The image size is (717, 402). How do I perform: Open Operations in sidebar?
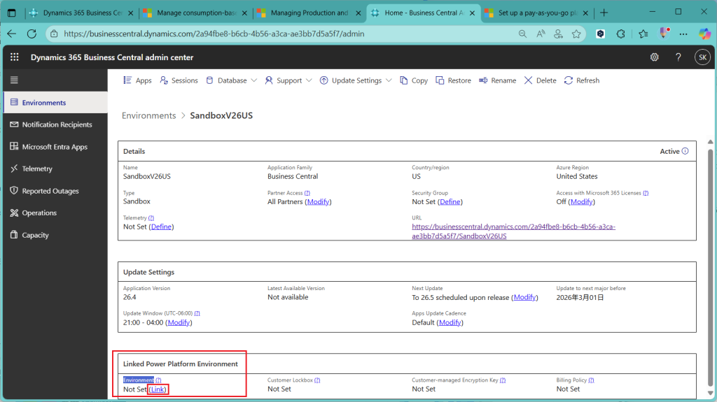coord(55,213)
